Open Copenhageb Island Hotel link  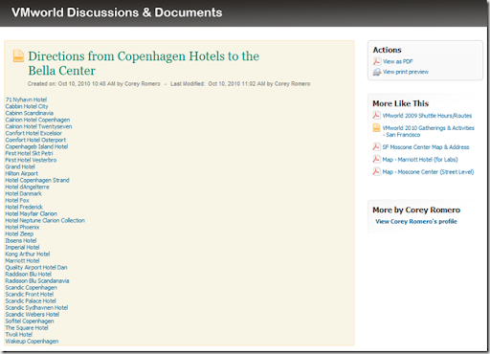coord(36,146)
